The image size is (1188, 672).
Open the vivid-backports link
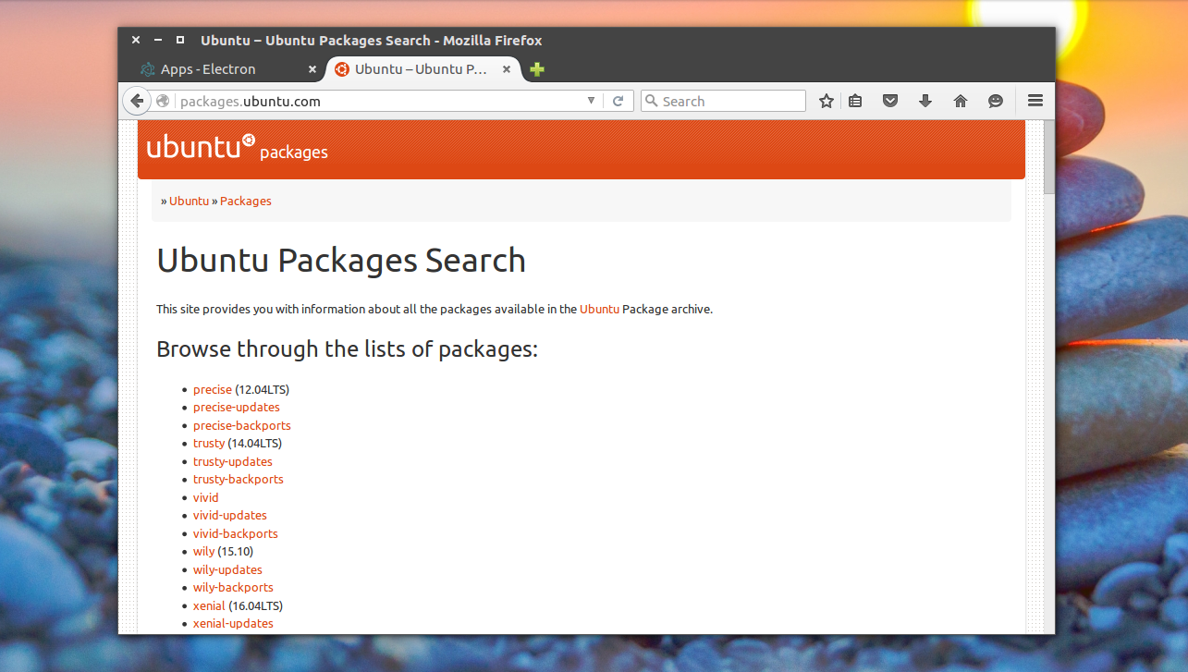tap(236, 533)
